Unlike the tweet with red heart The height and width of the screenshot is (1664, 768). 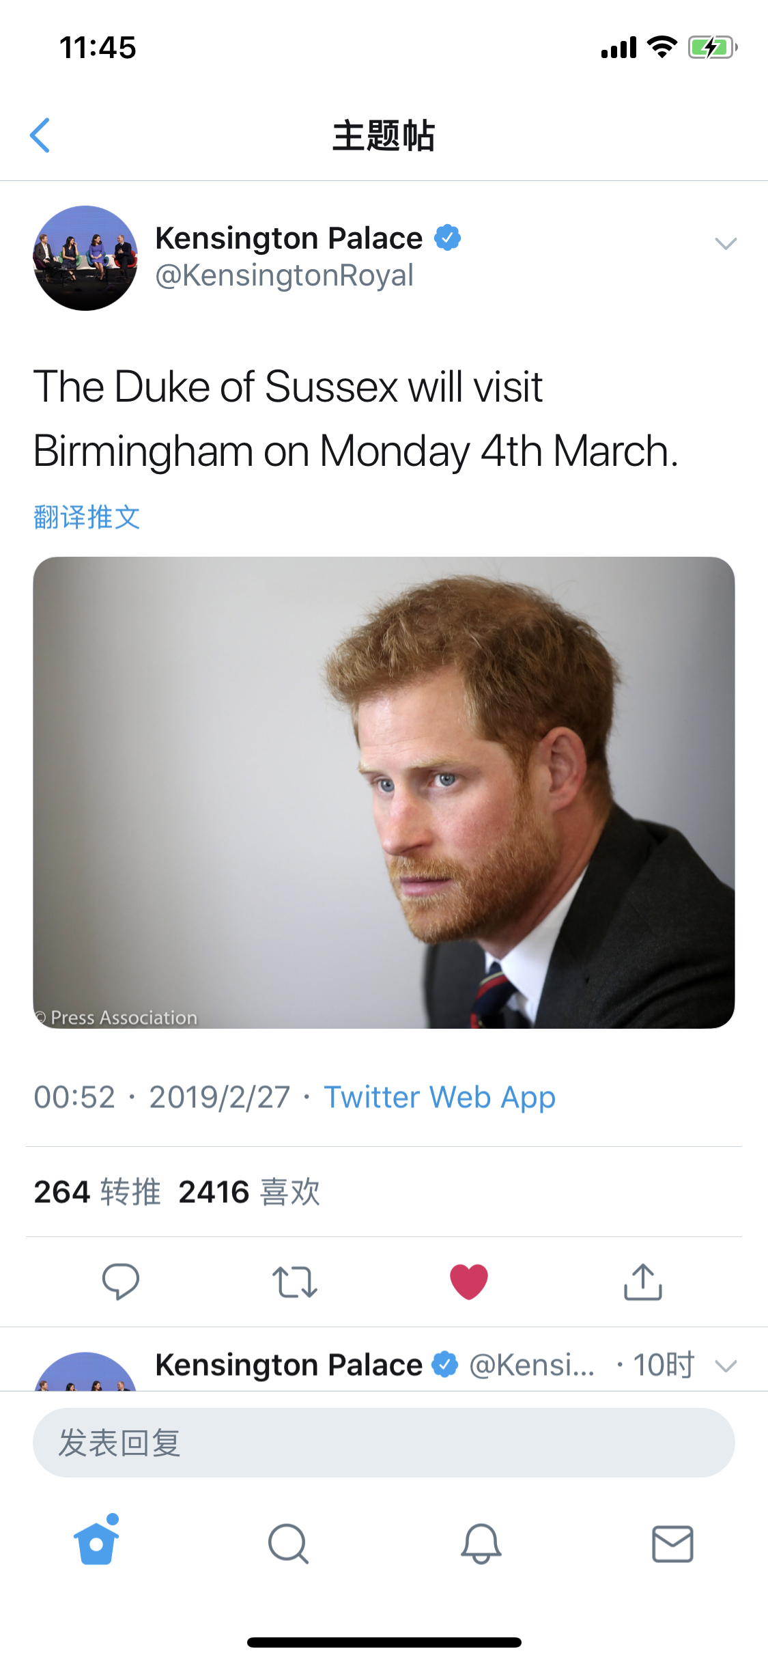[469, 1281]
